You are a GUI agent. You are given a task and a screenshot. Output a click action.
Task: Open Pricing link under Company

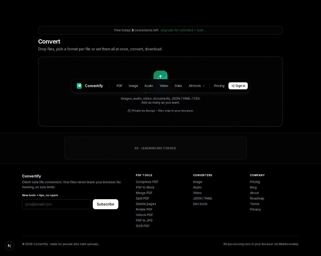tap(255, 182)
